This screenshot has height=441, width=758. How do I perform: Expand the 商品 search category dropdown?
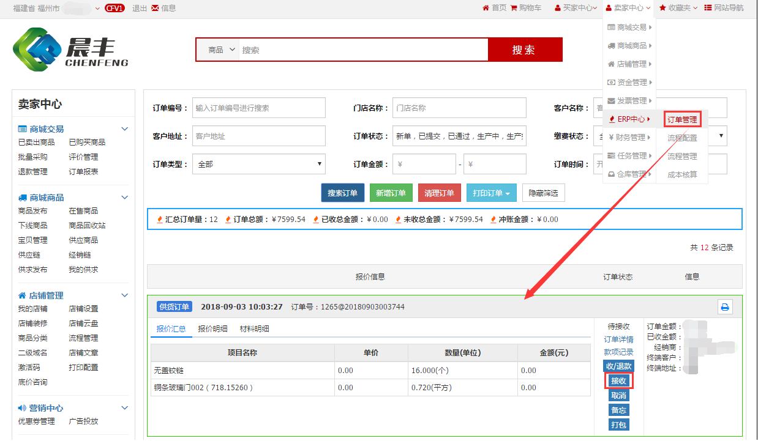point(221,50)
